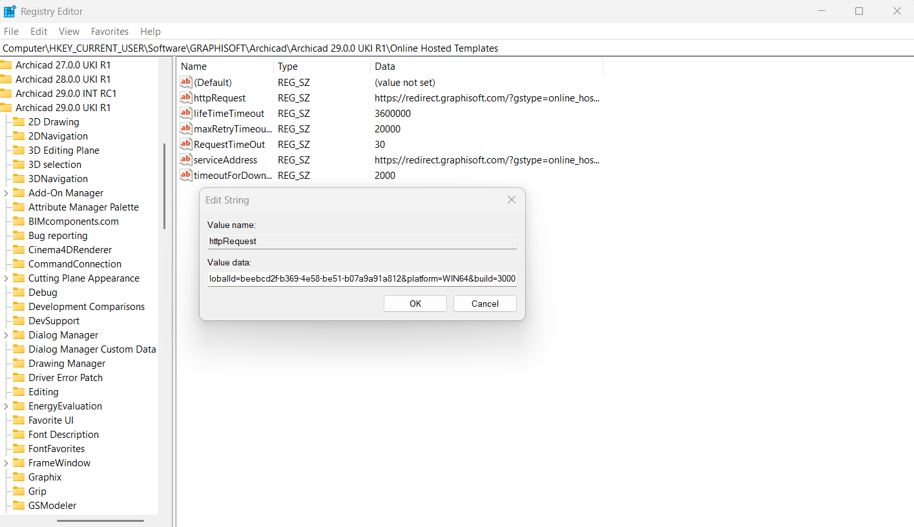Click the Value data input field
Screen dimensions: 914x527
point(362,278)
